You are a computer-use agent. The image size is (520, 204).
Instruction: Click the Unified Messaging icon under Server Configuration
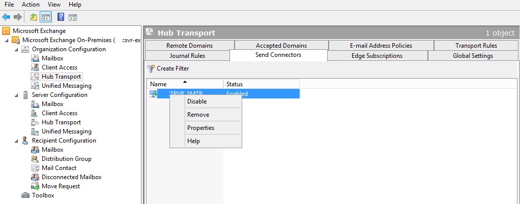coord(35,131)
